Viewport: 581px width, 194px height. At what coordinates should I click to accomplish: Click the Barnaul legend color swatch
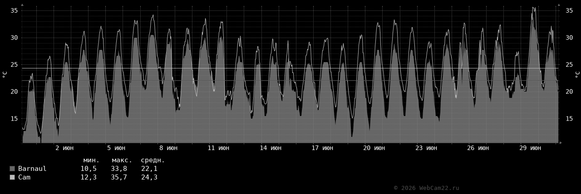12,169
